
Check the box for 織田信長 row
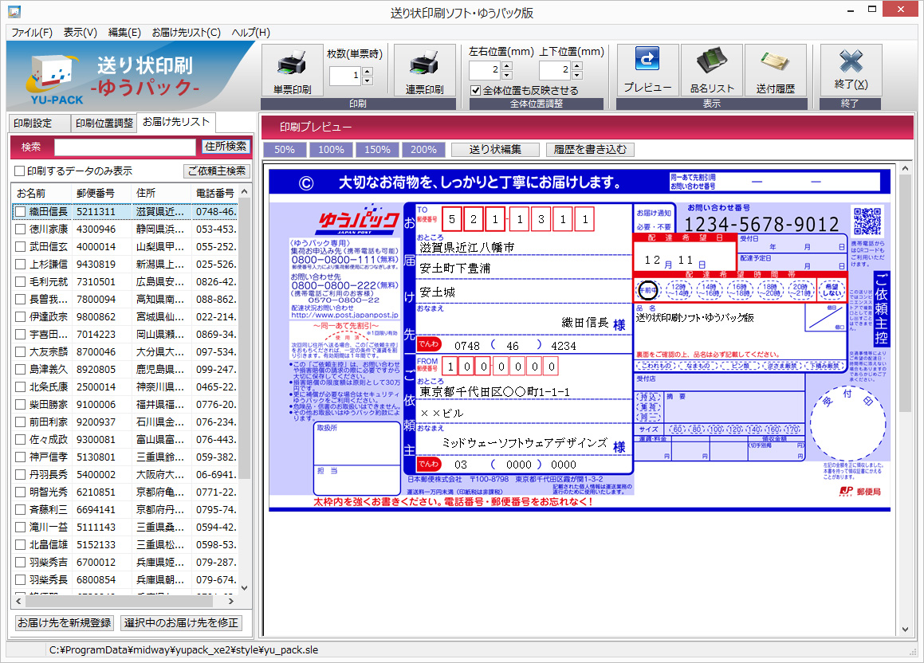click(20, 211)
